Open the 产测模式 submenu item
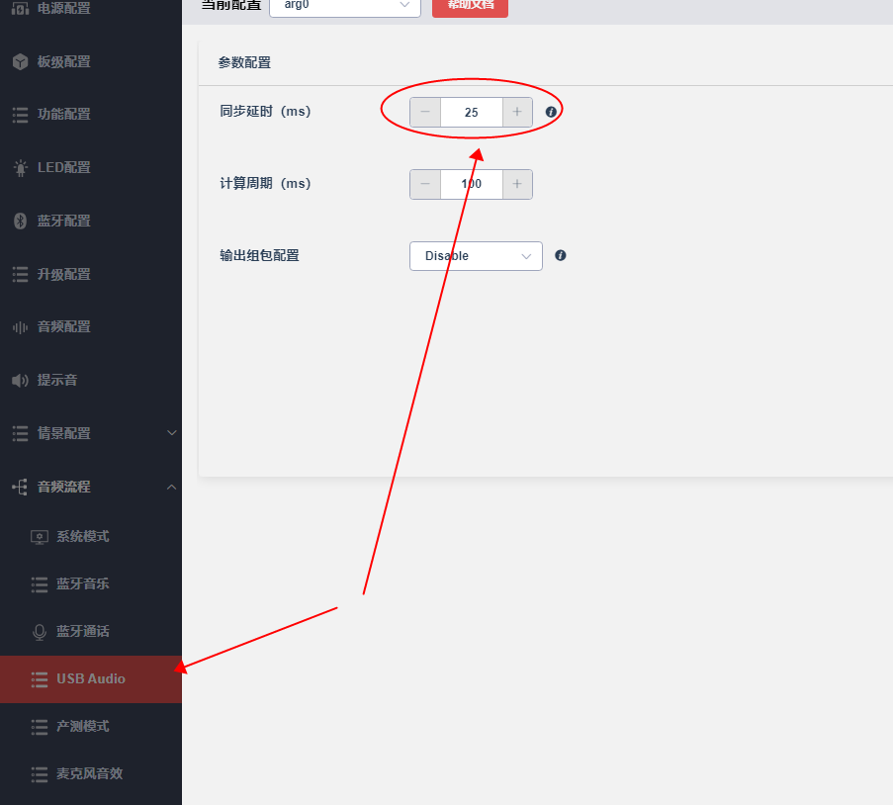893x805 pixels. [91, 727]
